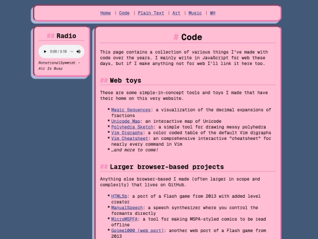Adjust the radio volume slider
The height and width of the screenshot is (239, 318).
point(72,51)
